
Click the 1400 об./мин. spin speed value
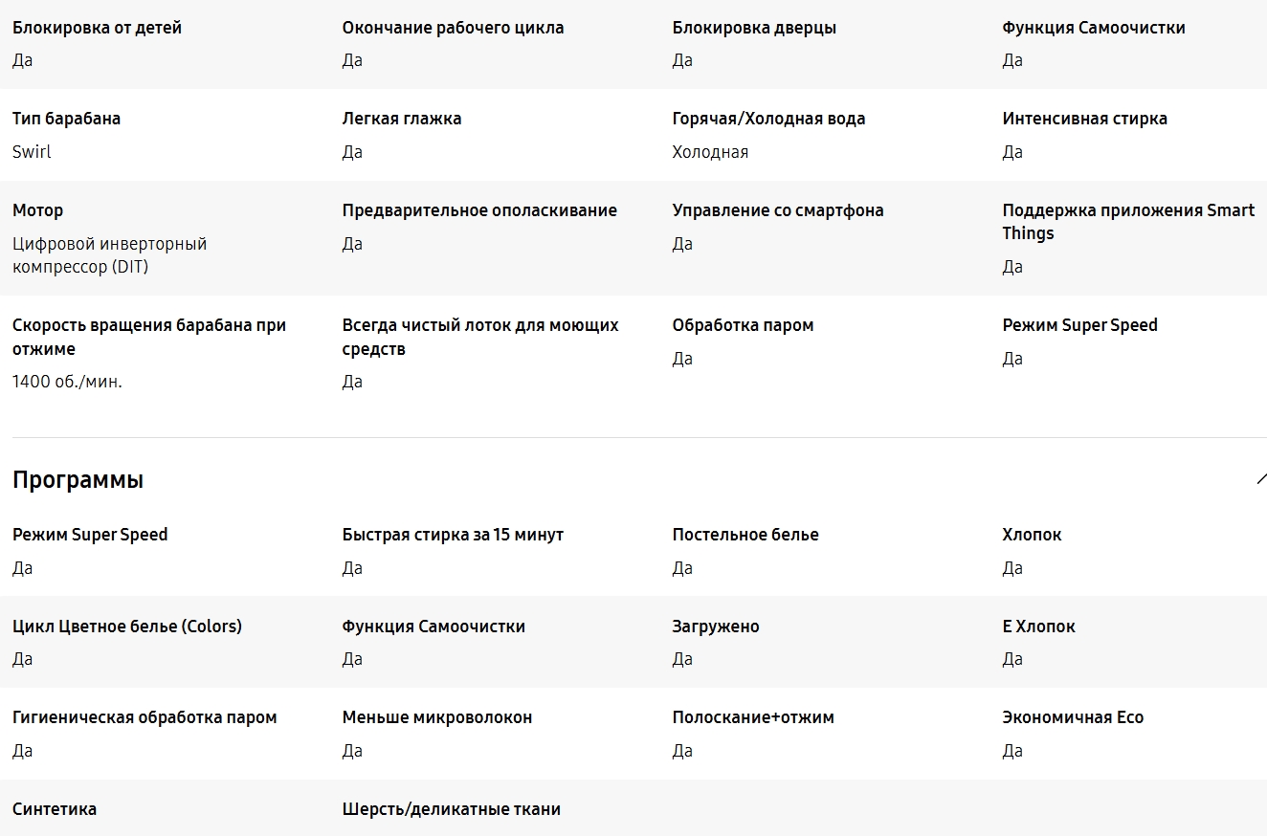click(x=67, y=382)
